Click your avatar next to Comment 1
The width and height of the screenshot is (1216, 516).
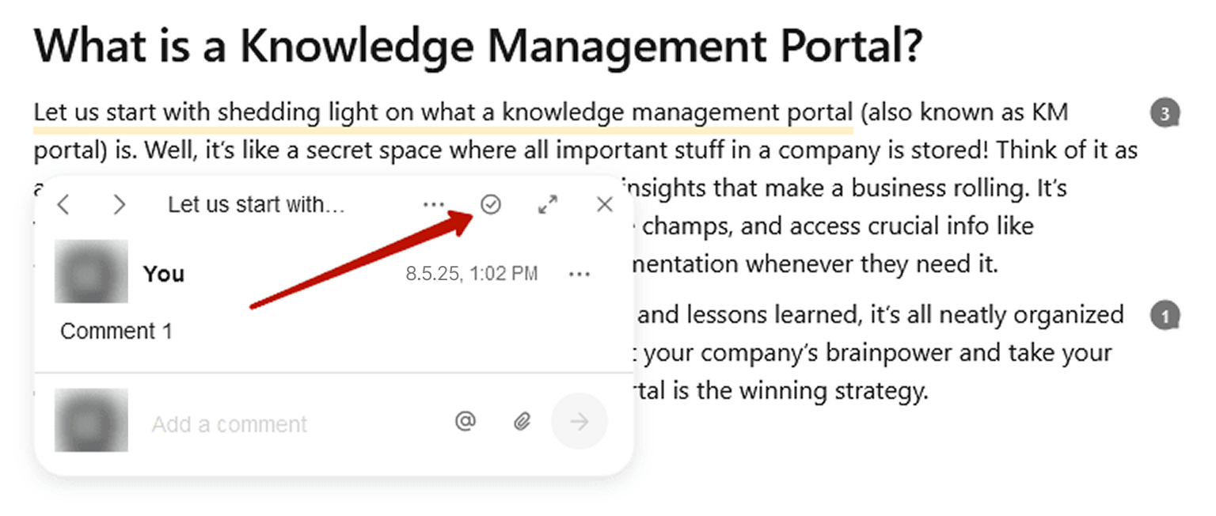point(91,271)
